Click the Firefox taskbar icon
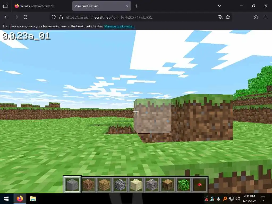This screenshot has height=204, width=272. pos(20,199)
